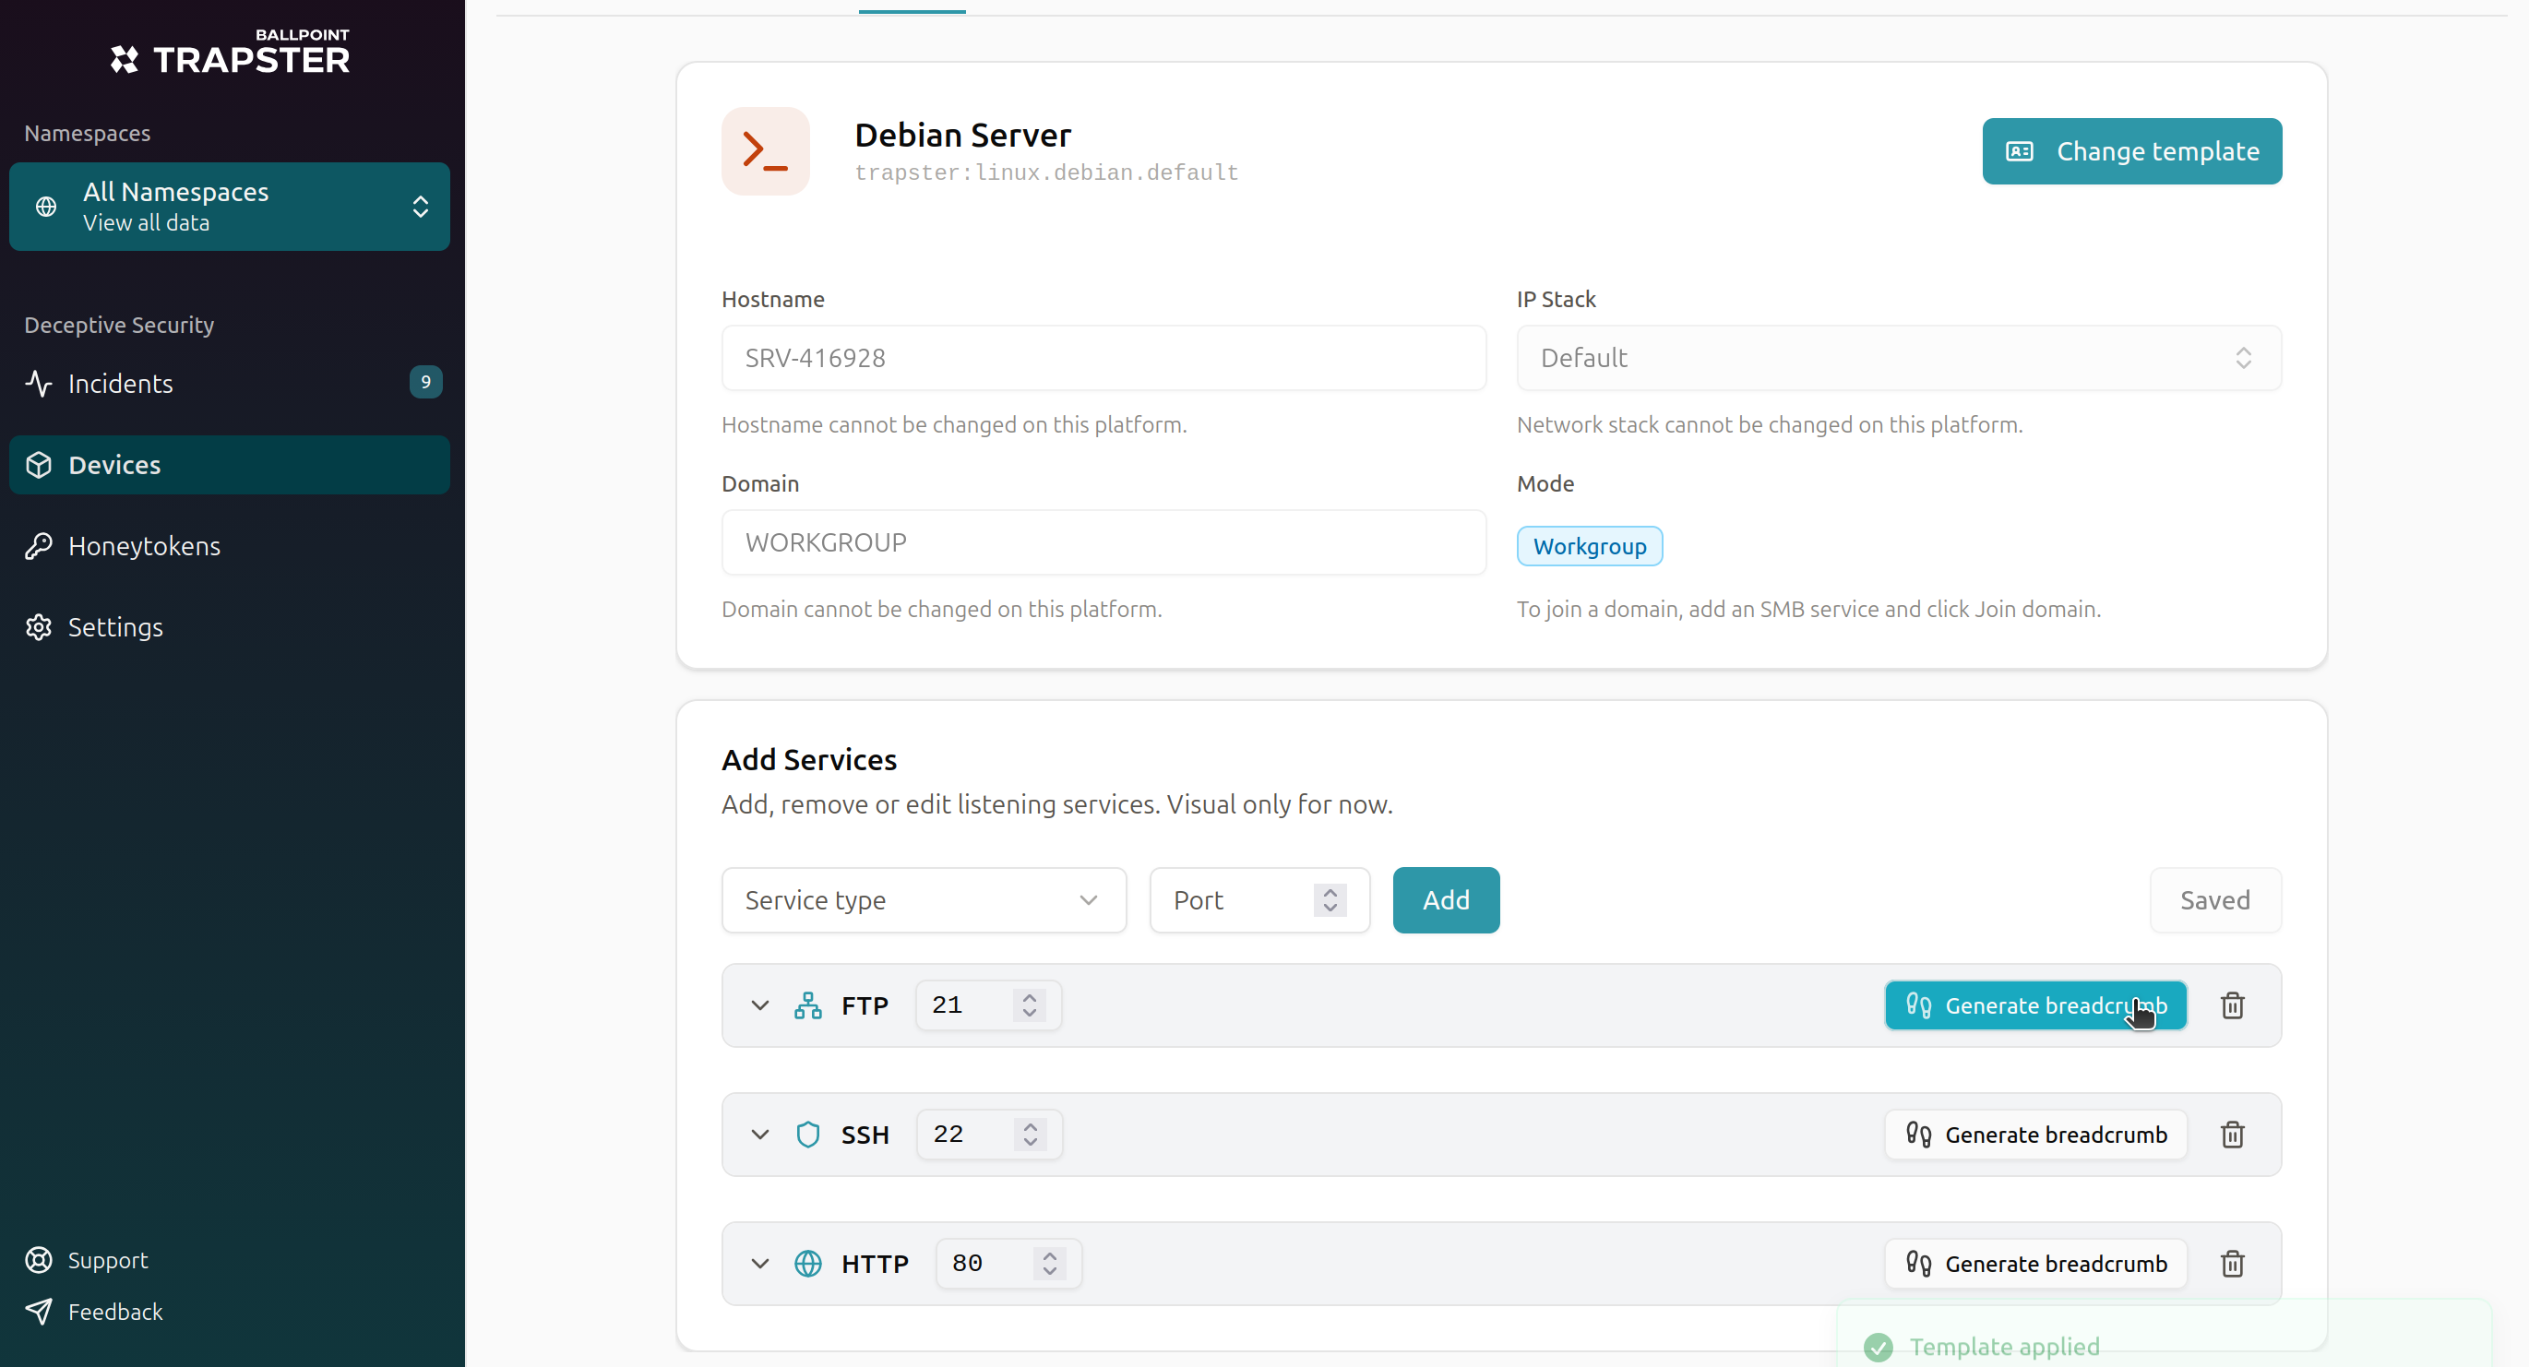Click the FTP port stepper arrows
Viewport: 2529px width, 1367px height.
[x=1029, y=1005]
